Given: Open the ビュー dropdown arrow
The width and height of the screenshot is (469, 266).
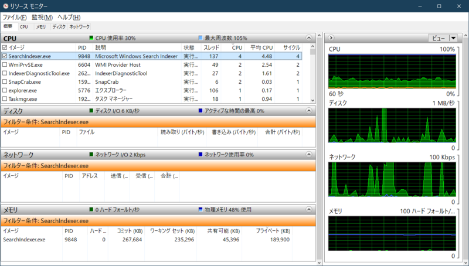Looking at the screenshot, I should click(x=453, y=38).
